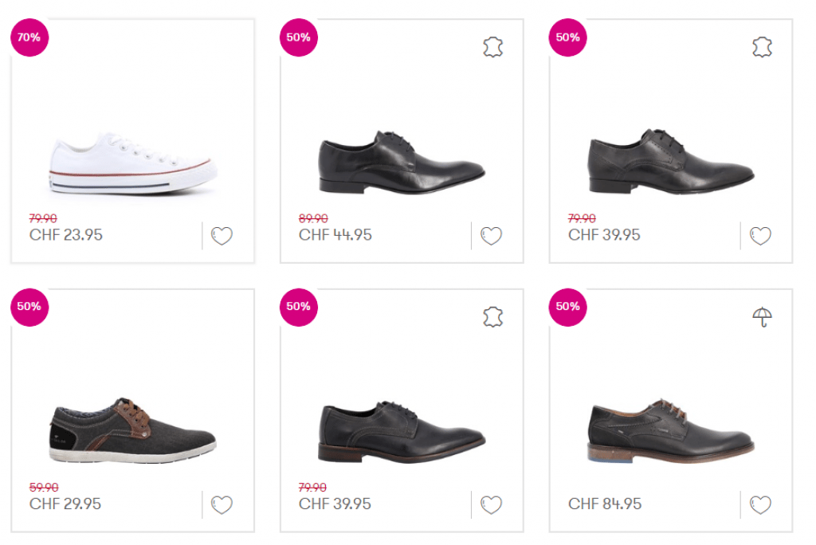Click the crossed-out 89.90 original price
Image resolution: width=816 pixels, height=545 pixels.
pyautogui.click(x=313, y=218)
